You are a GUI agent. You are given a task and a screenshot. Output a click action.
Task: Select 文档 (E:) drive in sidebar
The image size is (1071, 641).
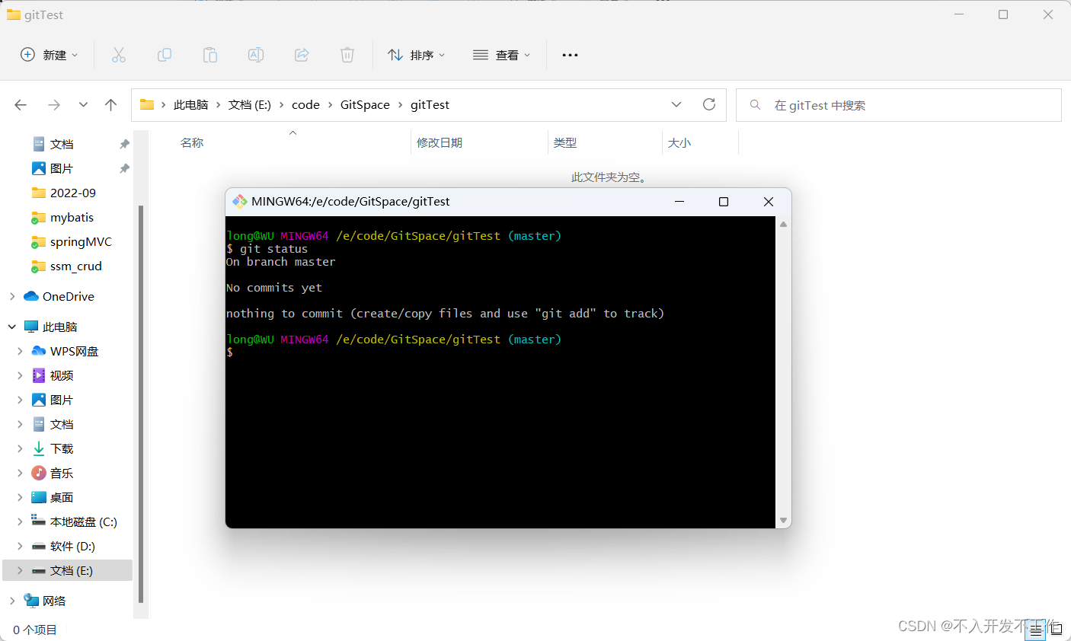point(69,570)
